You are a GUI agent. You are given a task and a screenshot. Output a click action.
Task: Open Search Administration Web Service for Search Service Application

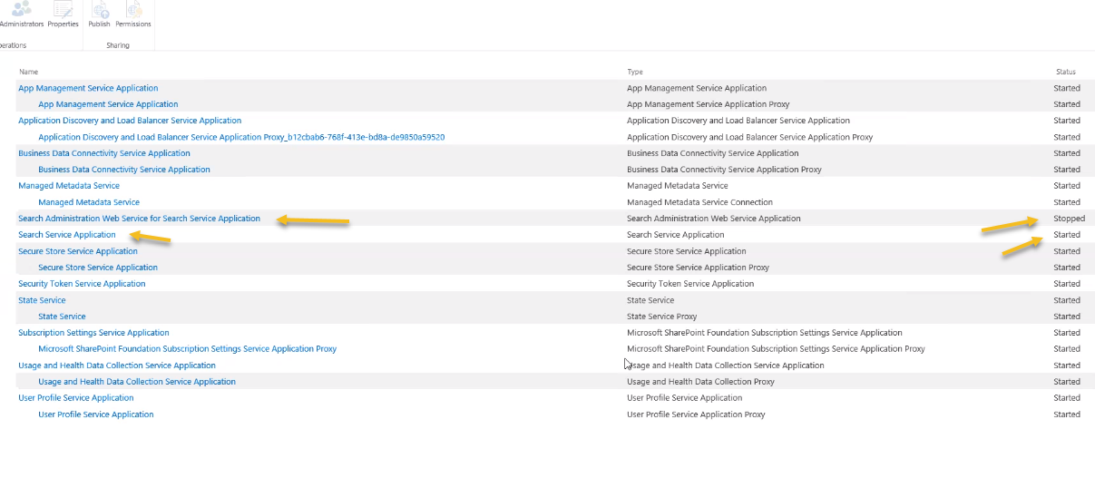(x=139, y=219)
